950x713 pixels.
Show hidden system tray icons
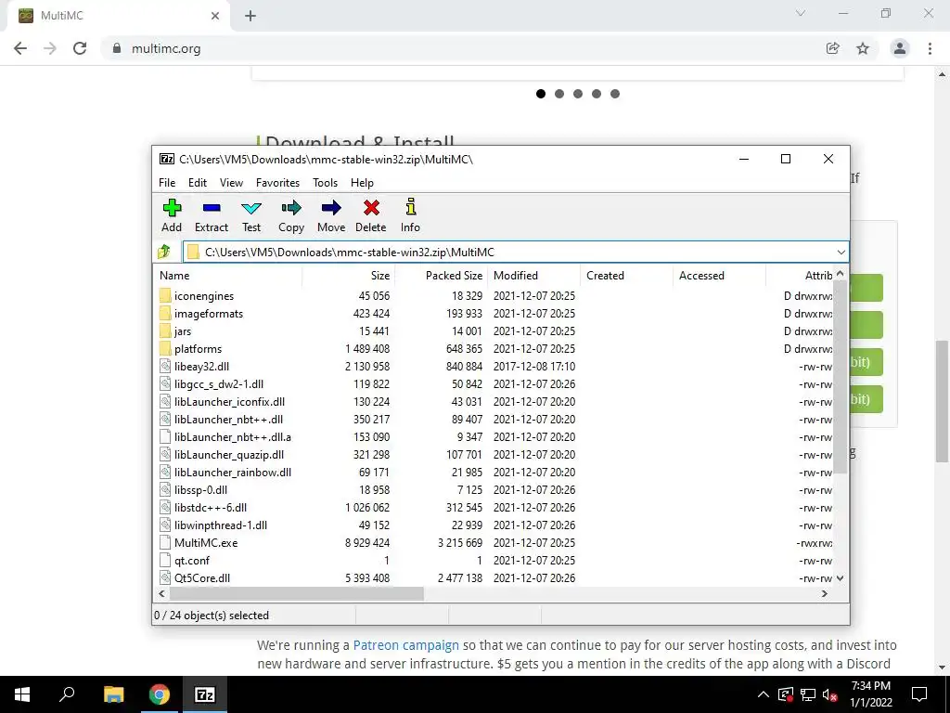(x=764, y=694)
